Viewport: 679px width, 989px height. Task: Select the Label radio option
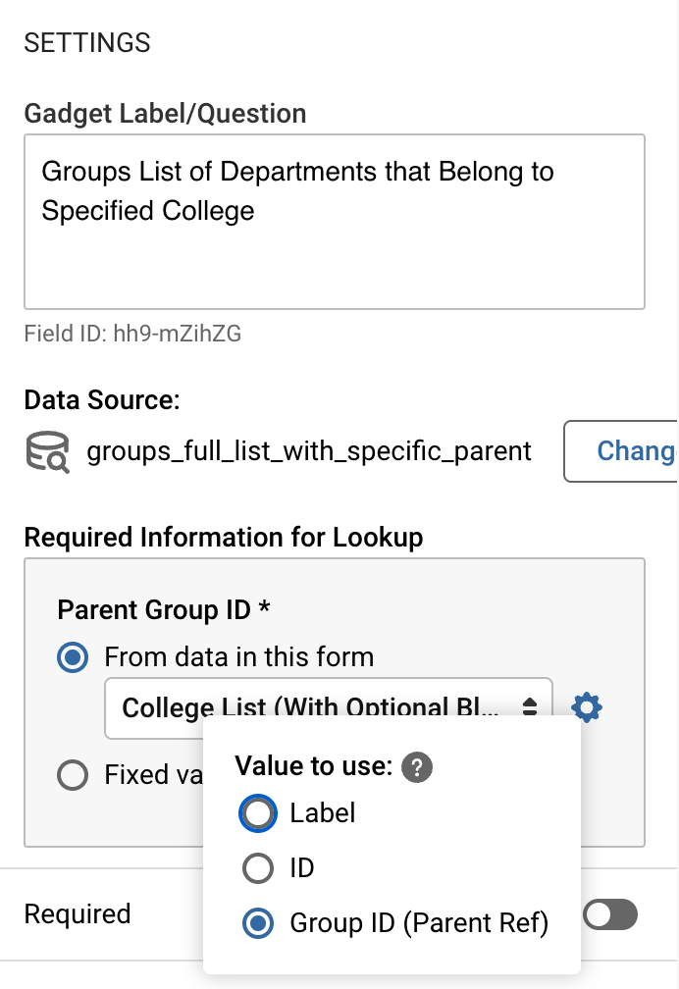(258, 813)
